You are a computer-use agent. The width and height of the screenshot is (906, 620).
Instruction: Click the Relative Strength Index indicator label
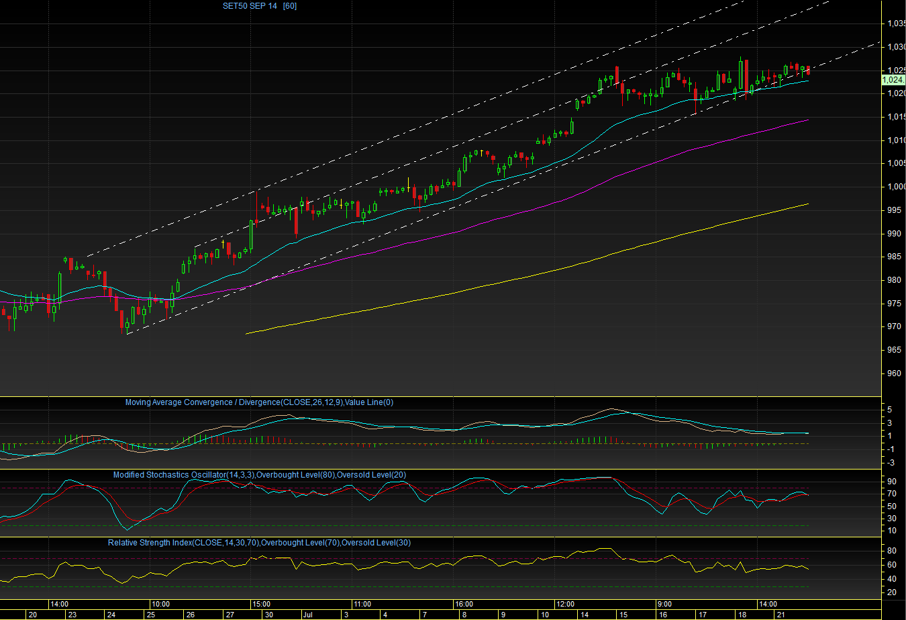259,543
